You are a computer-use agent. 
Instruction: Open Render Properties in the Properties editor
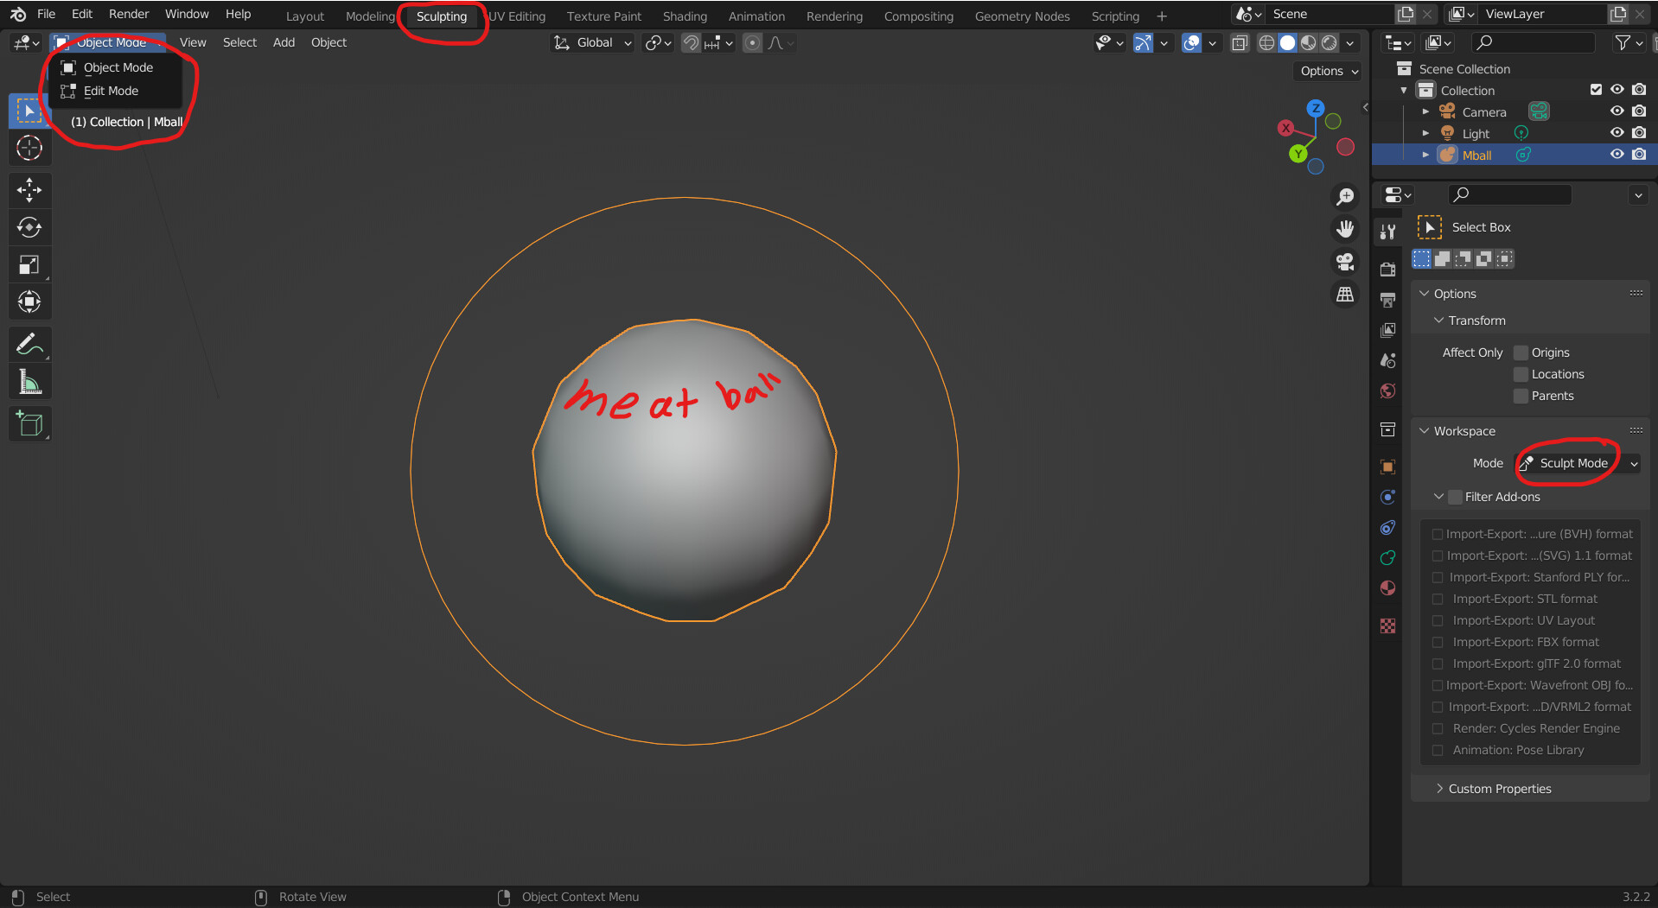click(x=1387, y=269)
